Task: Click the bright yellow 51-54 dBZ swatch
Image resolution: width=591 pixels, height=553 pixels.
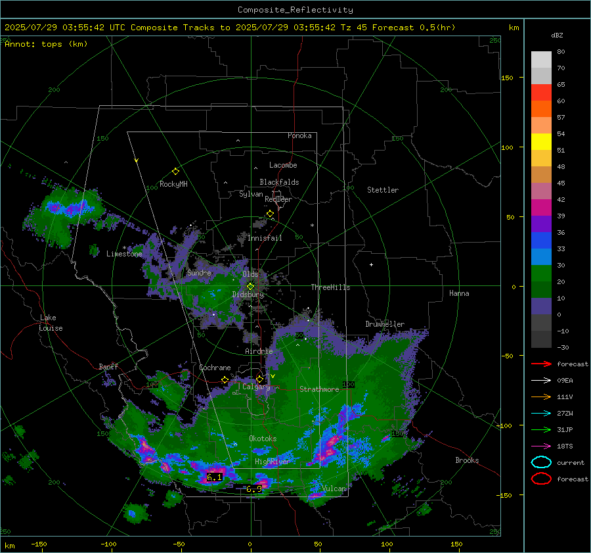Action: point(541,141)
